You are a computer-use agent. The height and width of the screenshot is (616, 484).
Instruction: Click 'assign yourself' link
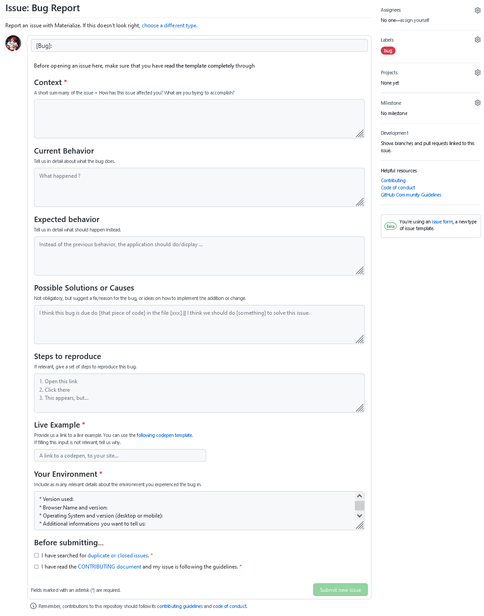[x=415, y=20]
